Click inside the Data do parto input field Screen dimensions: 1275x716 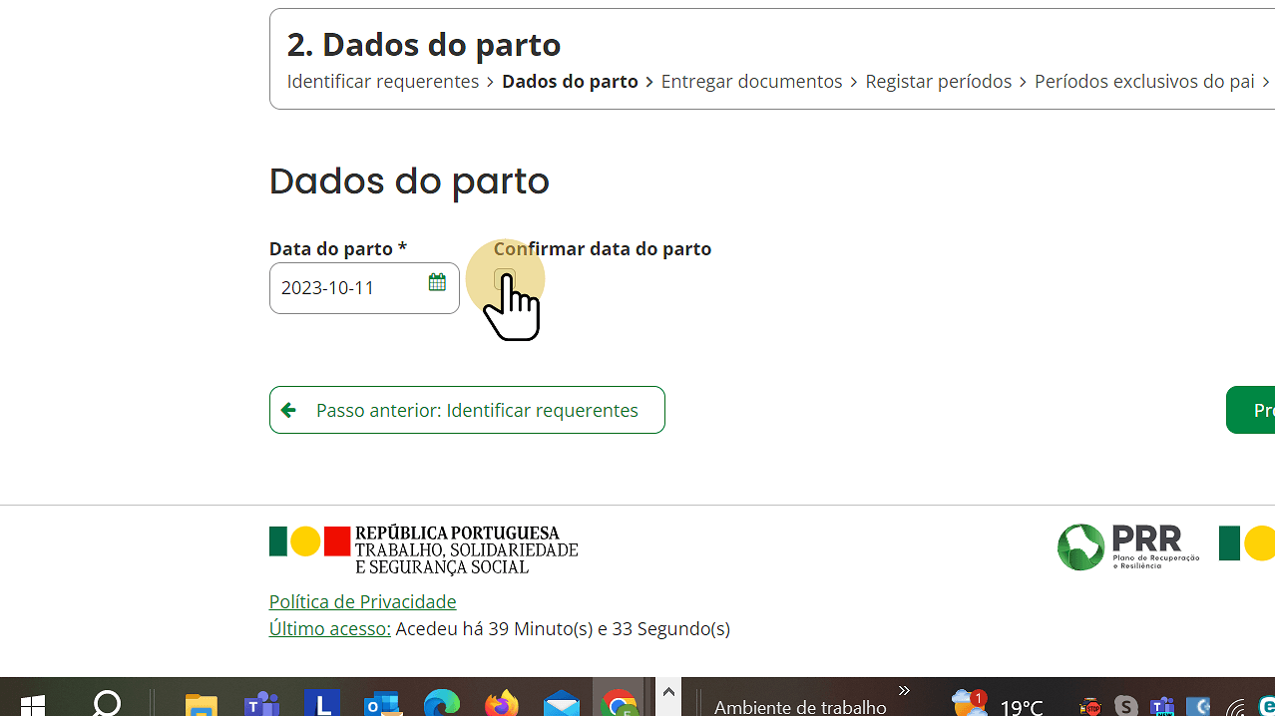coord(349,287)
